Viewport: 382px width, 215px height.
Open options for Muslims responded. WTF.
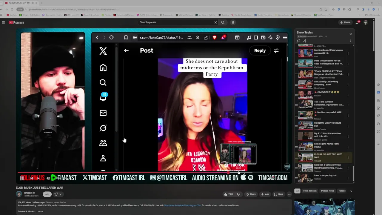pos(348,116)
